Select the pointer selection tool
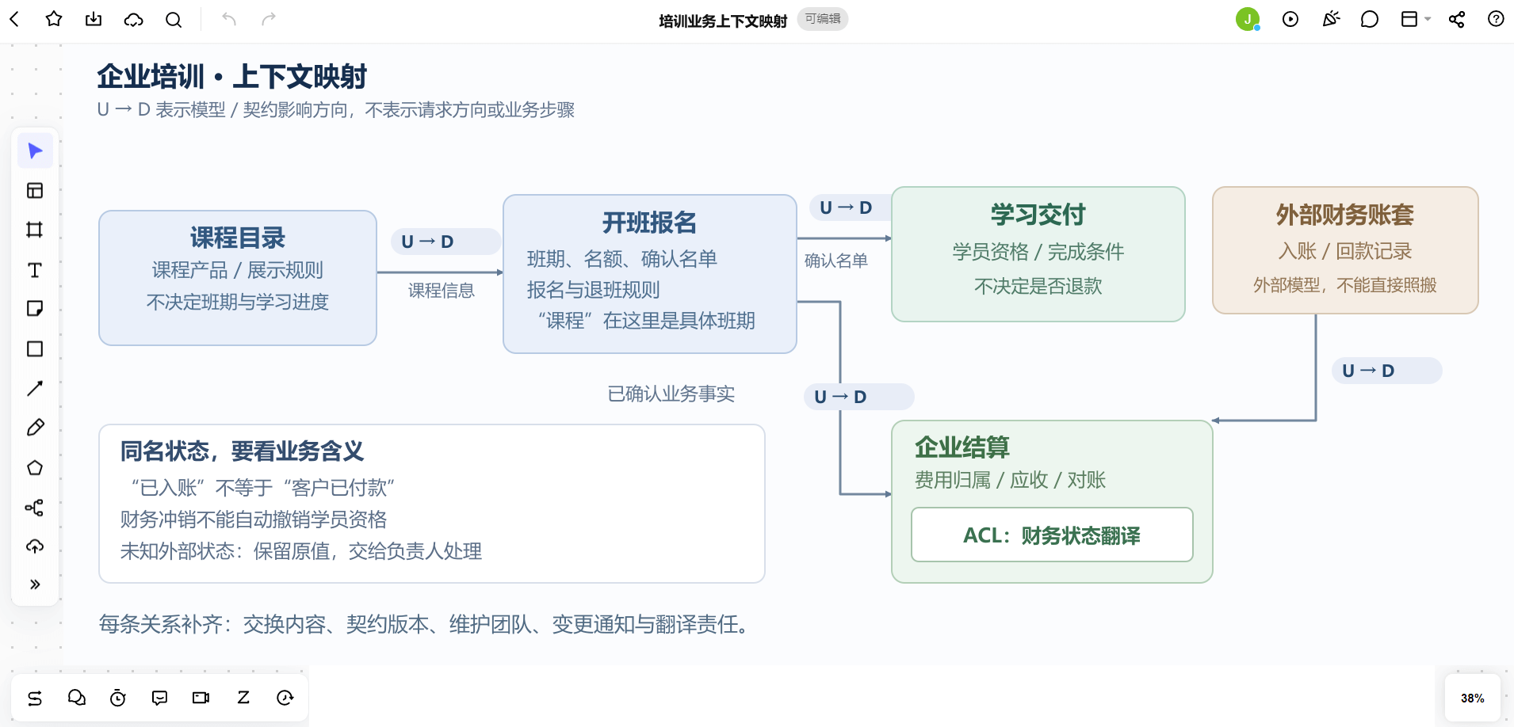 (35, 150)
